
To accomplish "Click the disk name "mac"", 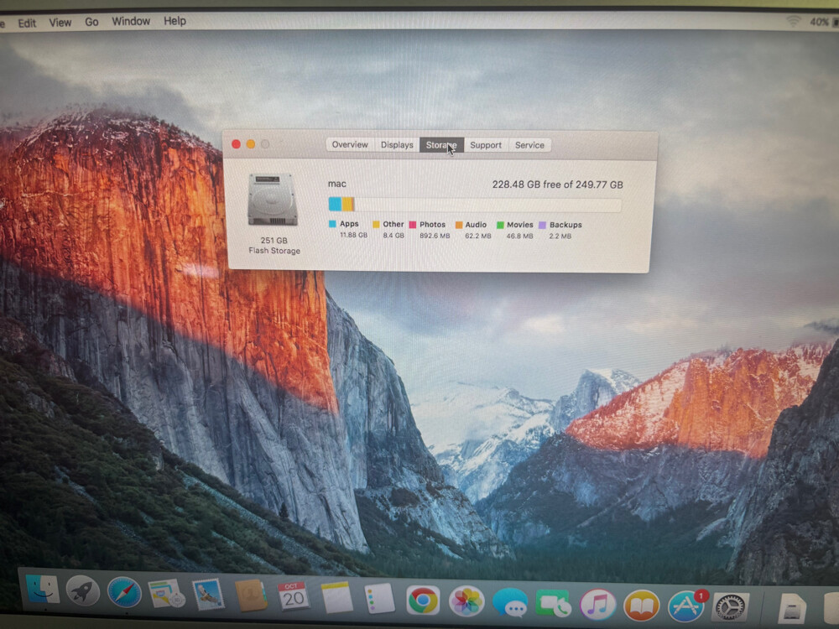I will click(x=337, y=184).
